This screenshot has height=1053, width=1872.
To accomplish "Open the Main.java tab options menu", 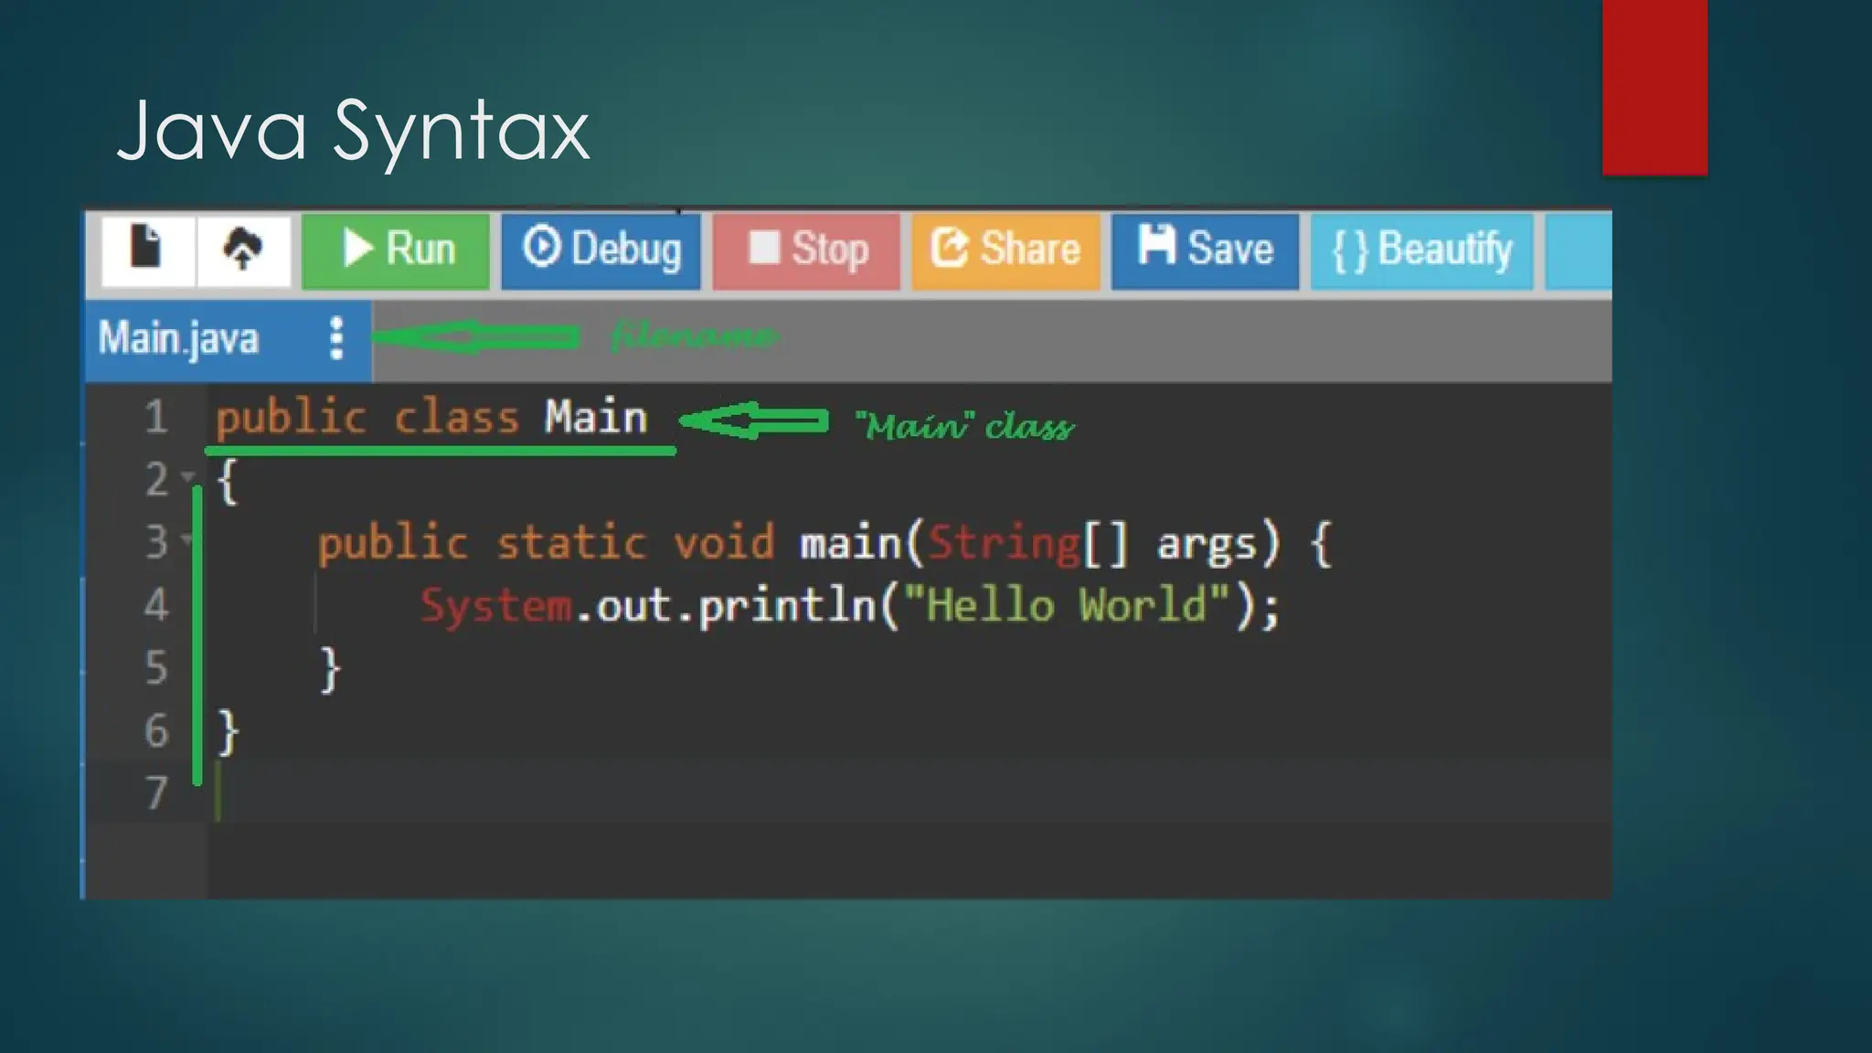I will point(336,339).
